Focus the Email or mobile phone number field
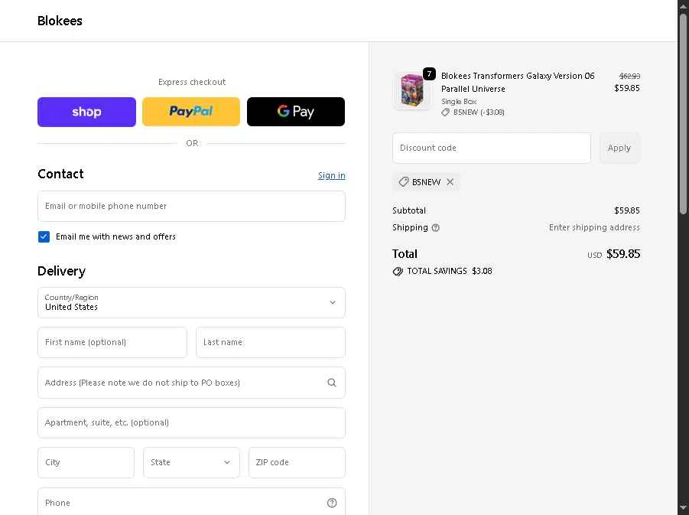 click(191, 207)
